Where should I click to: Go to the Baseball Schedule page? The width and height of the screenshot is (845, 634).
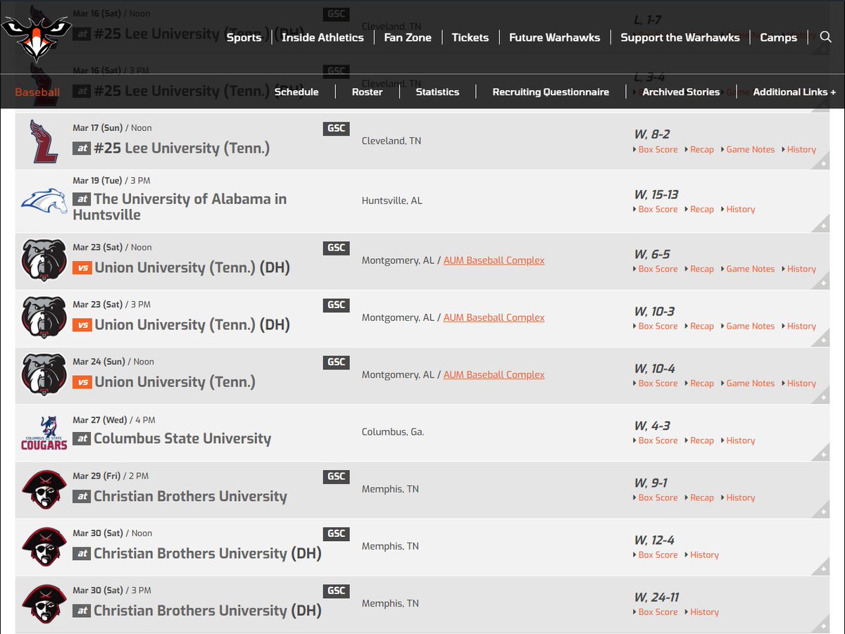click(296, 91)
